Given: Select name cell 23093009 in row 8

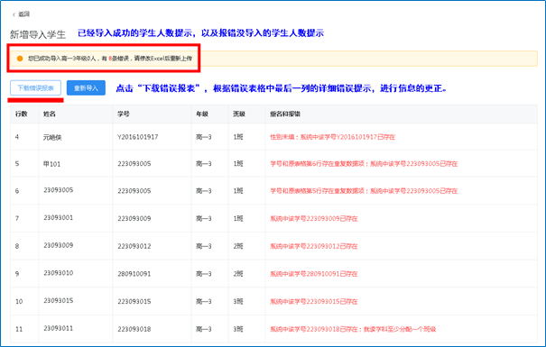Looking at the screenshot, I should pos(58,245).
